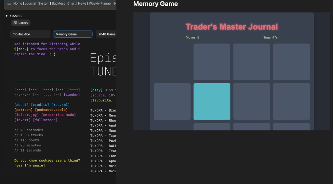Click the Memory Game heading
The width and height of the screenshot is (333, 184).
click(155, 4)
